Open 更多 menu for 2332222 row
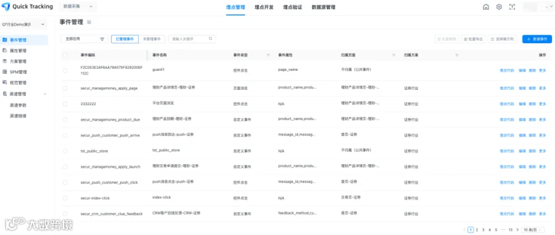Image resolution: width=555 pixels, height=235 pixels. 542,104
